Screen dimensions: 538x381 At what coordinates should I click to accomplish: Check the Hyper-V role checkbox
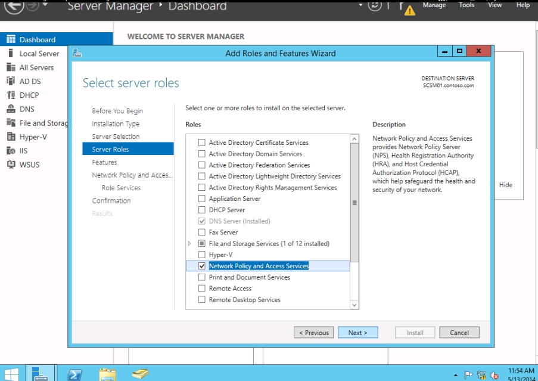(202, 255)
